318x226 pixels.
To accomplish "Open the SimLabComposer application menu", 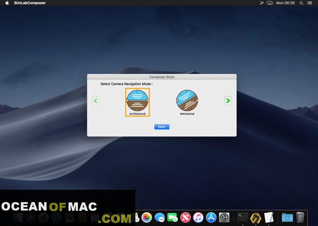I will (30, 3).
